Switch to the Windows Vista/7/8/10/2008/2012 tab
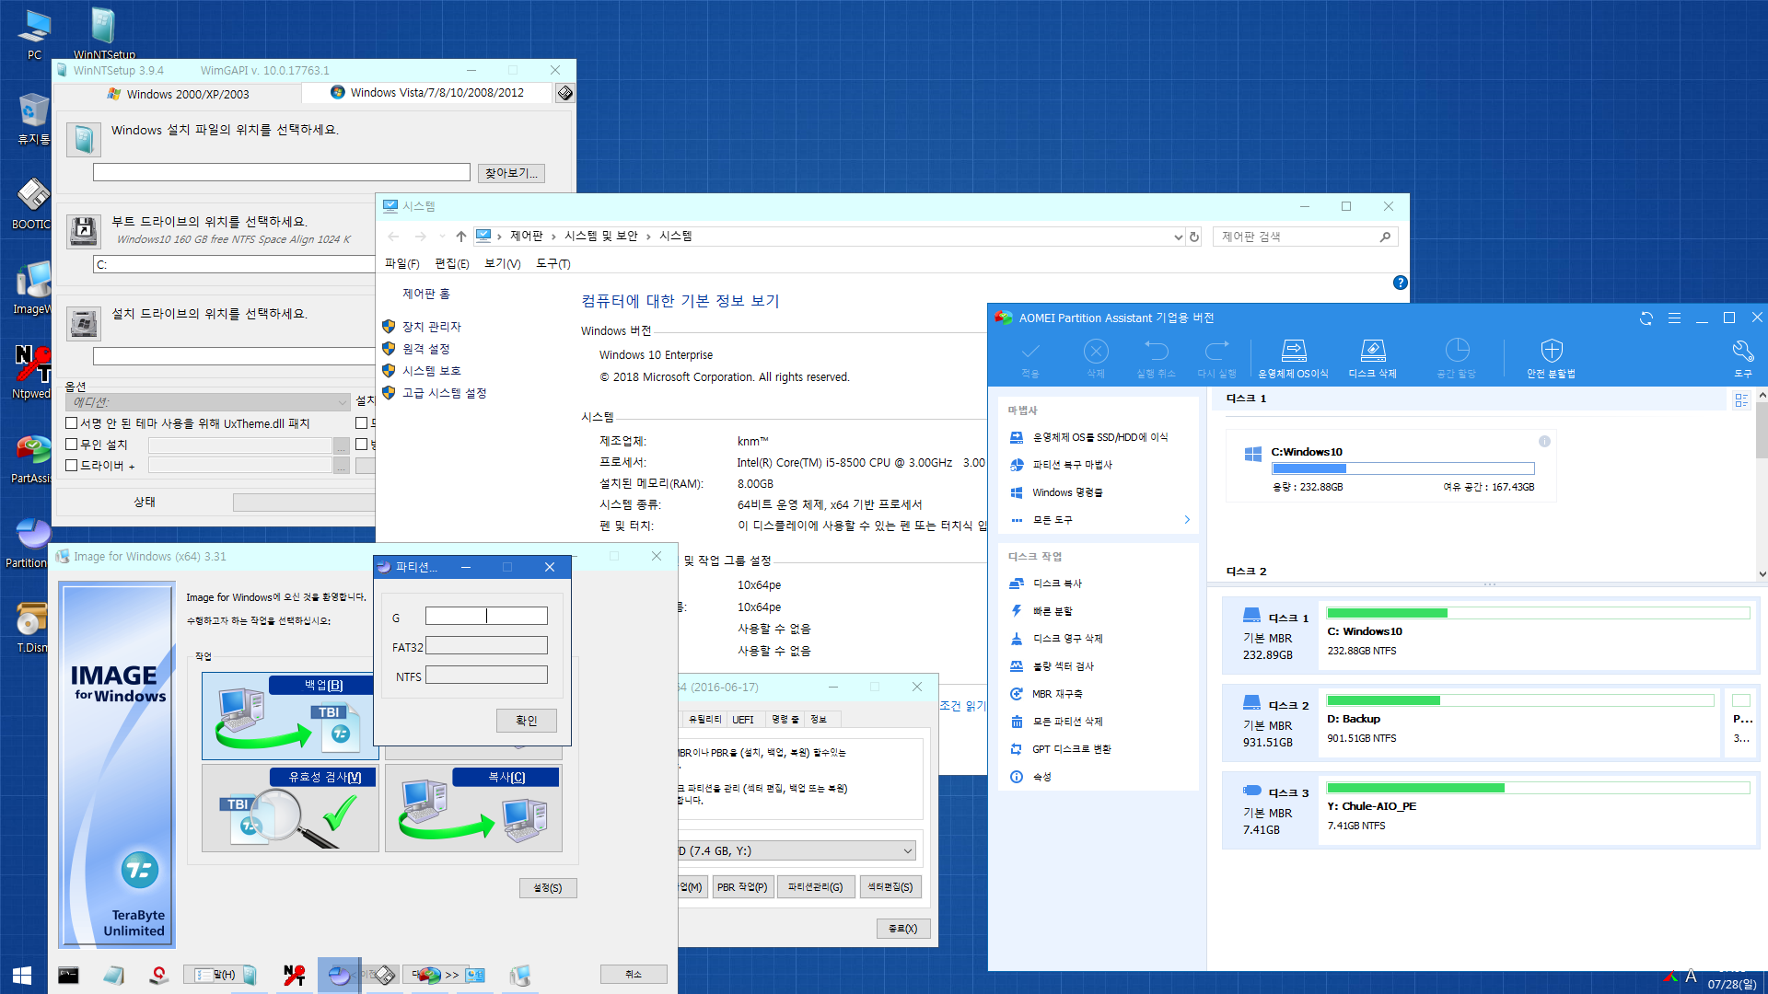This screenshot has width=1768, height=994. (428, 93)
